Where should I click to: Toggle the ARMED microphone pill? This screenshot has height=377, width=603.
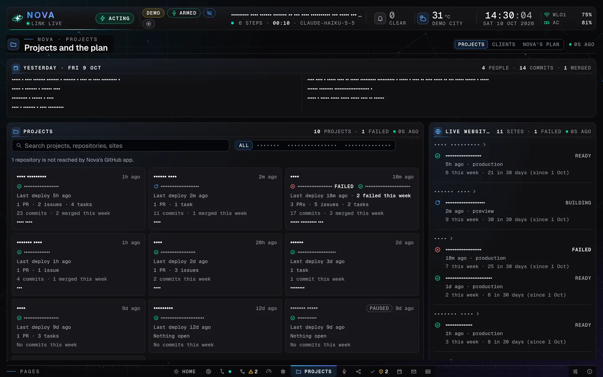point(184,13)
